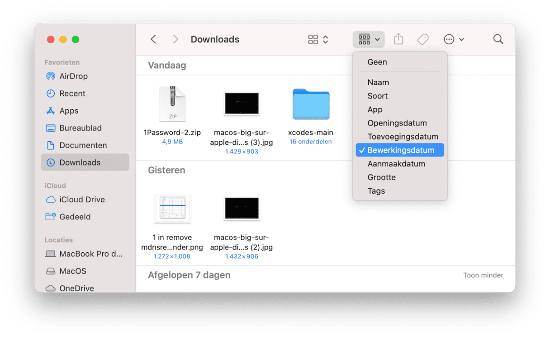Choose Grootte from grouping menu
The width and height of the screenshot is (550, 338).
pos(381,177)
